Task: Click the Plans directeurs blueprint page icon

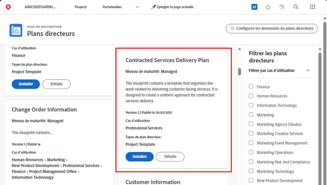Action: click(x=16, y=30)
